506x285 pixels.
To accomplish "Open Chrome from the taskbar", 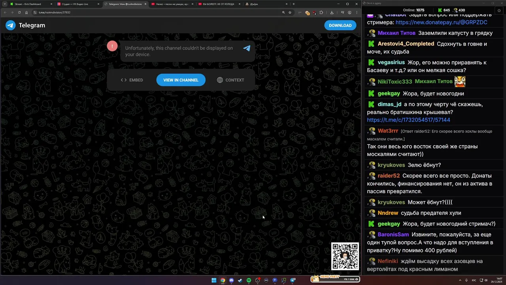I will coord(223,280).
